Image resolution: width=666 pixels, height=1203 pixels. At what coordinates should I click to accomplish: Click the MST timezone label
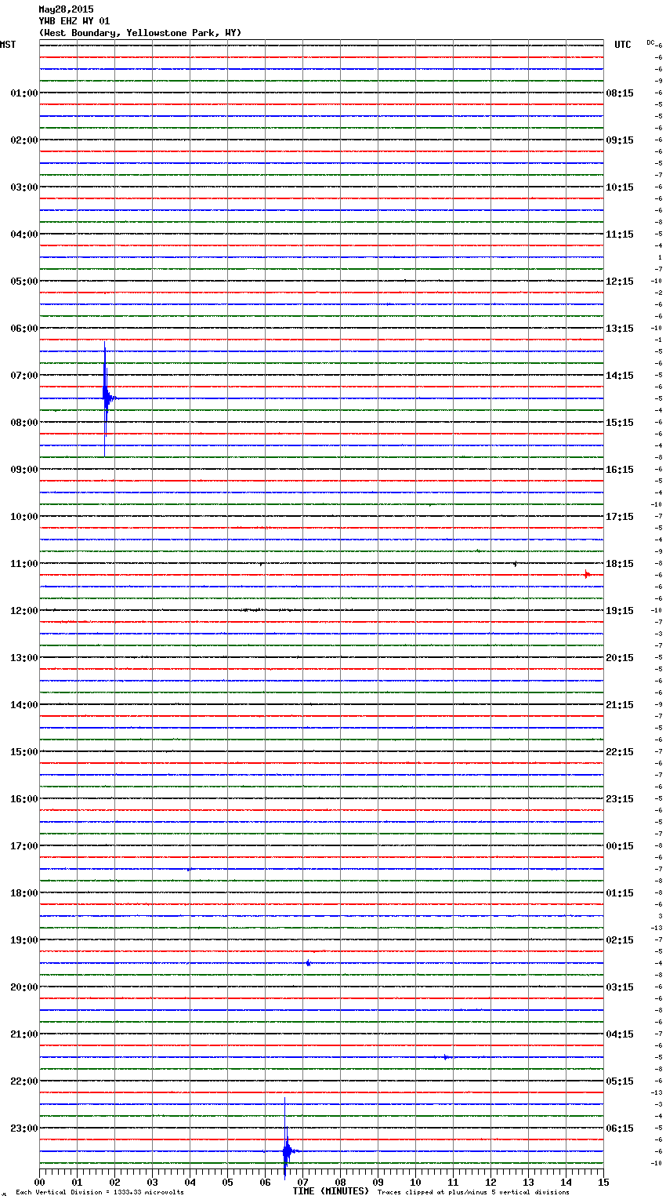[8, 45]
